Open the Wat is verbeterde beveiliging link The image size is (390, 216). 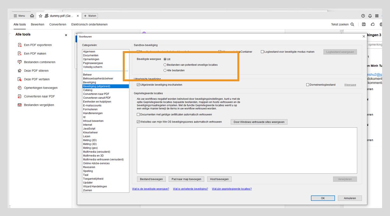[x=190, y=189]
